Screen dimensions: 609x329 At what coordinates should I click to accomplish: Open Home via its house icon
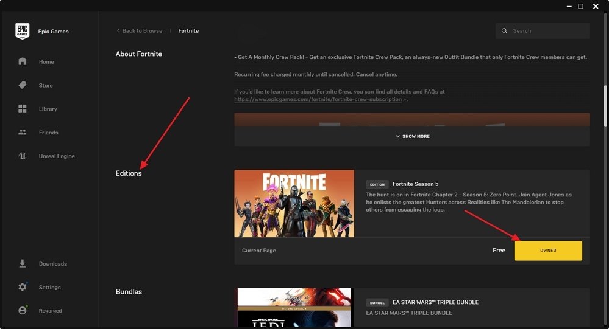(23, 61)
